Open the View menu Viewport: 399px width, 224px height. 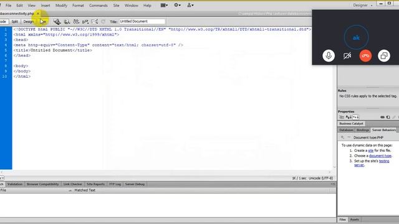pos(32,6)
